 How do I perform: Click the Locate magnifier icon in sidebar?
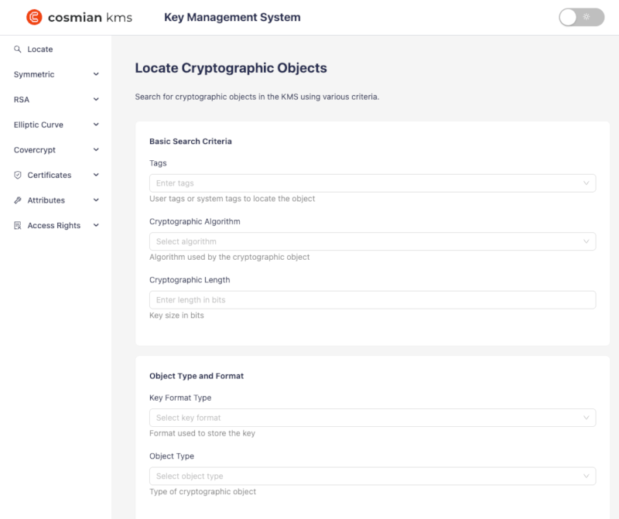(18, 50)
